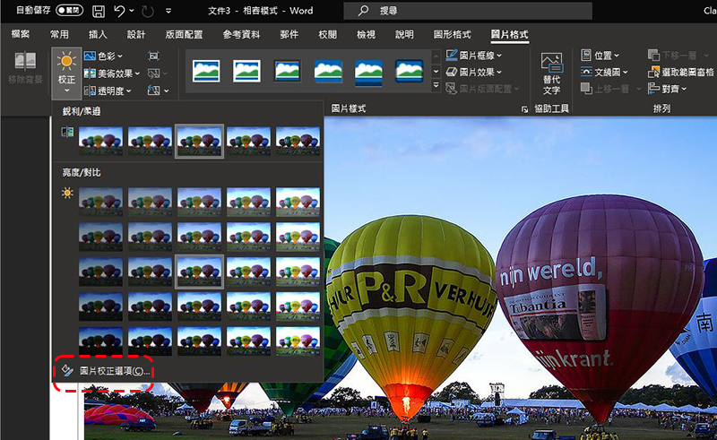717x440 pixels.
Task: Open the 圖片框線 picture border dropdown
Action: 479,56
